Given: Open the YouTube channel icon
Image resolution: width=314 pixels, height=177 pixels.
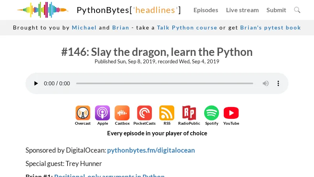Looking at the screenshot, I should [231, 113].
